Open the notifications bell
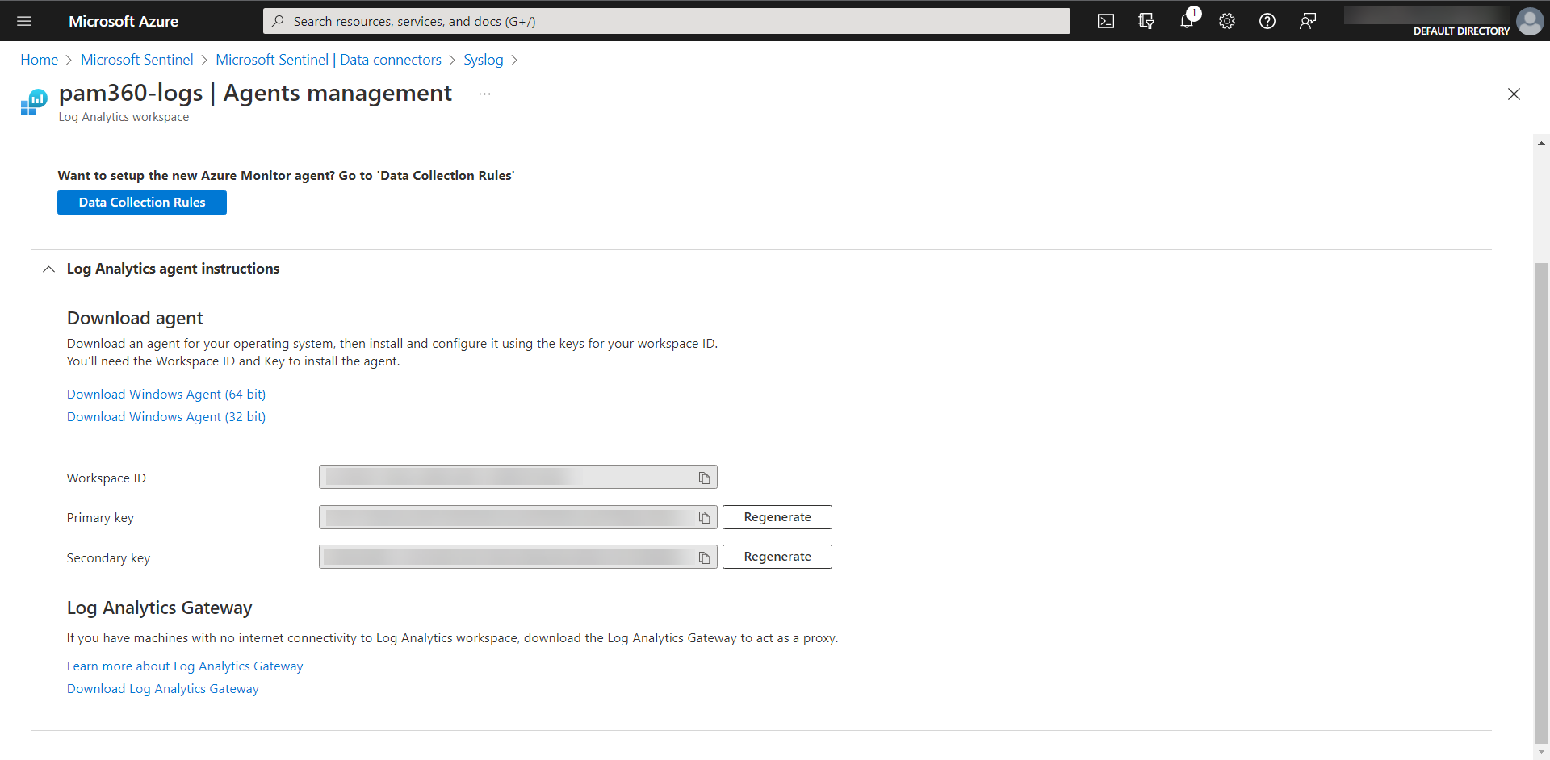The image size is (1550, 760). pyautogui.click(x=1187, y=21)
